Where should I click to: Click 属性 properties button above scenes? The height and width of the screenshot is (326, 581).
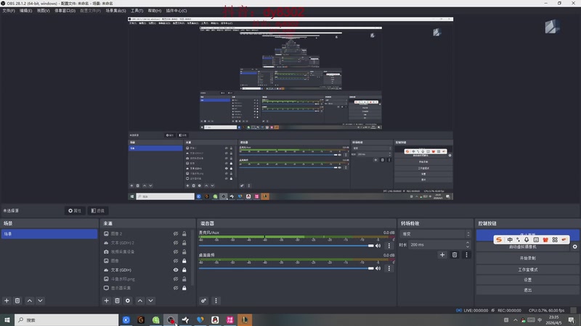point(75,211)
